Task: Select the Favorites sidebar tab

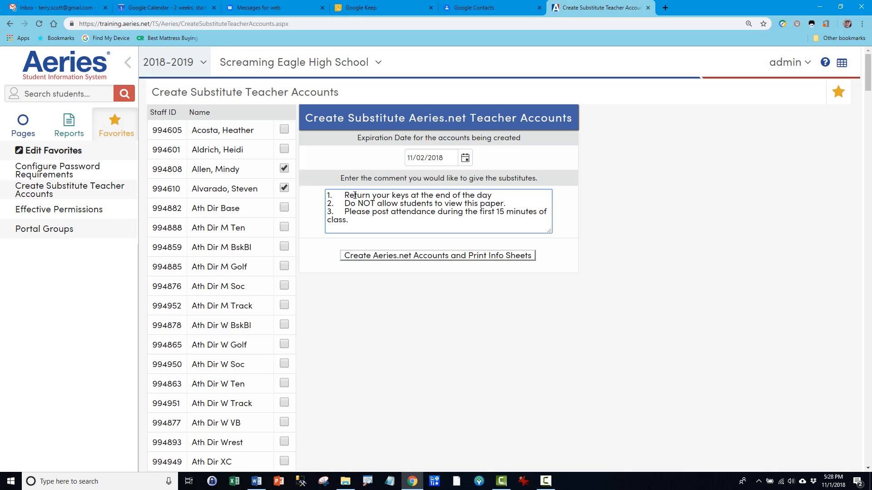Action: coord(116,125)
